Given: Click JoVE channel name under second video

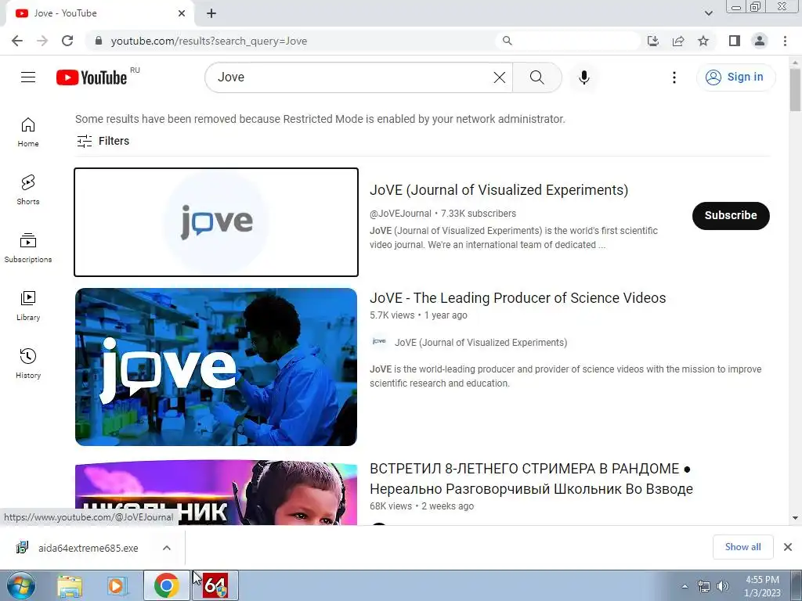Looking at the screenshot, I should 481,343.
